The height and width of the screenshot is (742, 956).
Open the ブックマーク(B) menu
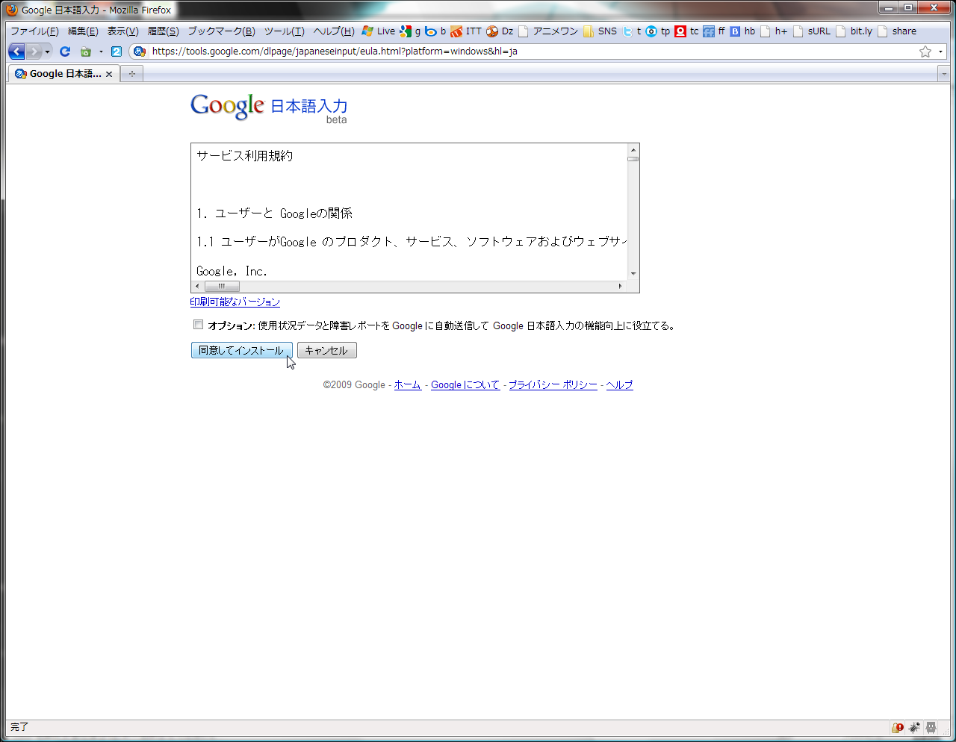[x=221, y=31]
